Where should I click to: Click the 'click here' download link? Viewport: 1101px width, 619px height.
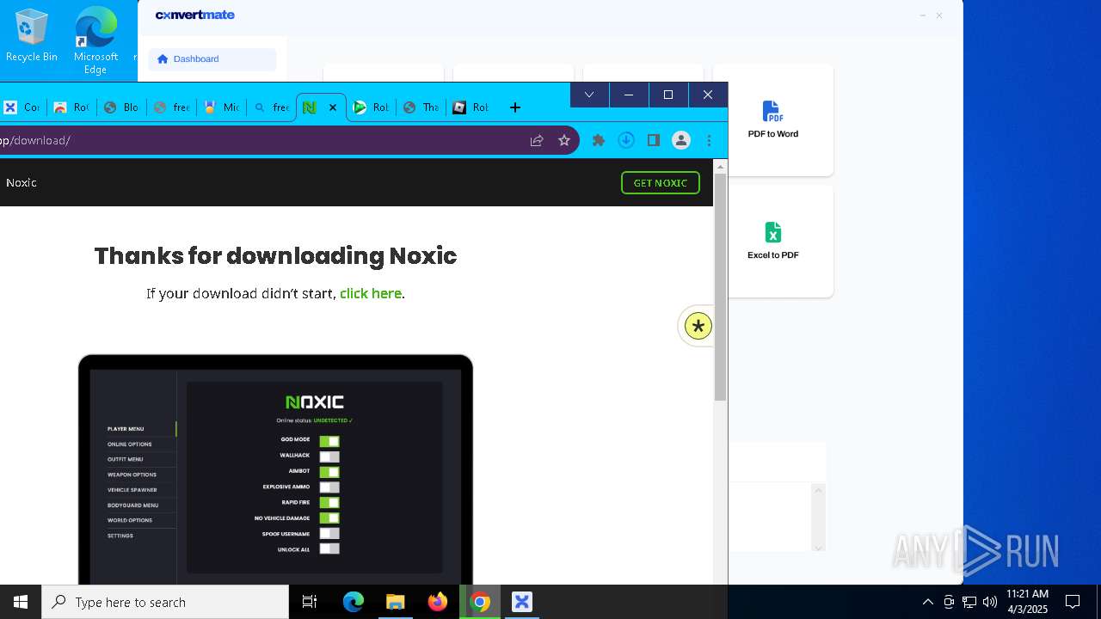point(371,293)
